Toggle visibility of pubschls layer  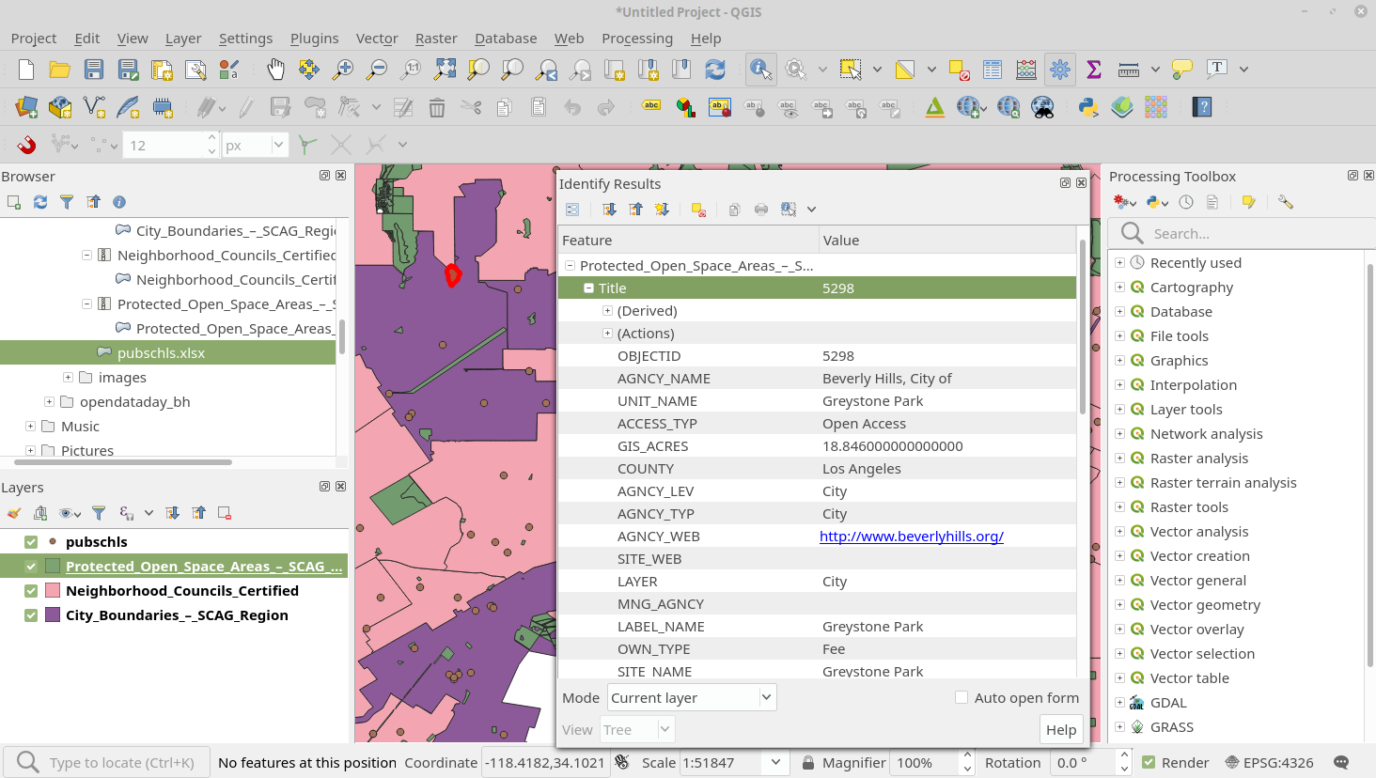[31, 542]
